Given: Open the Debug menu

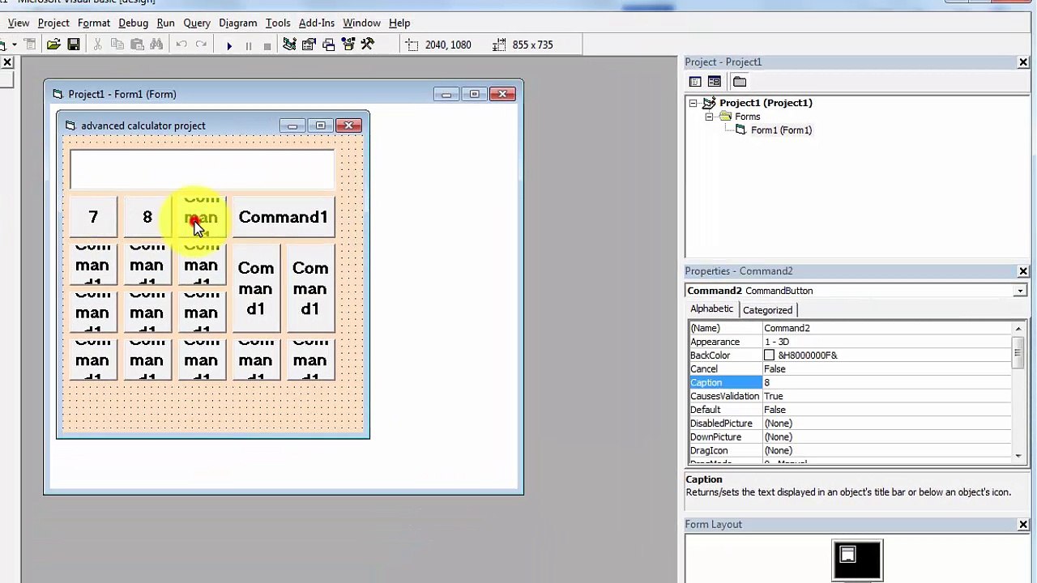Looking at the screenshot, I should tap(133, 23).
